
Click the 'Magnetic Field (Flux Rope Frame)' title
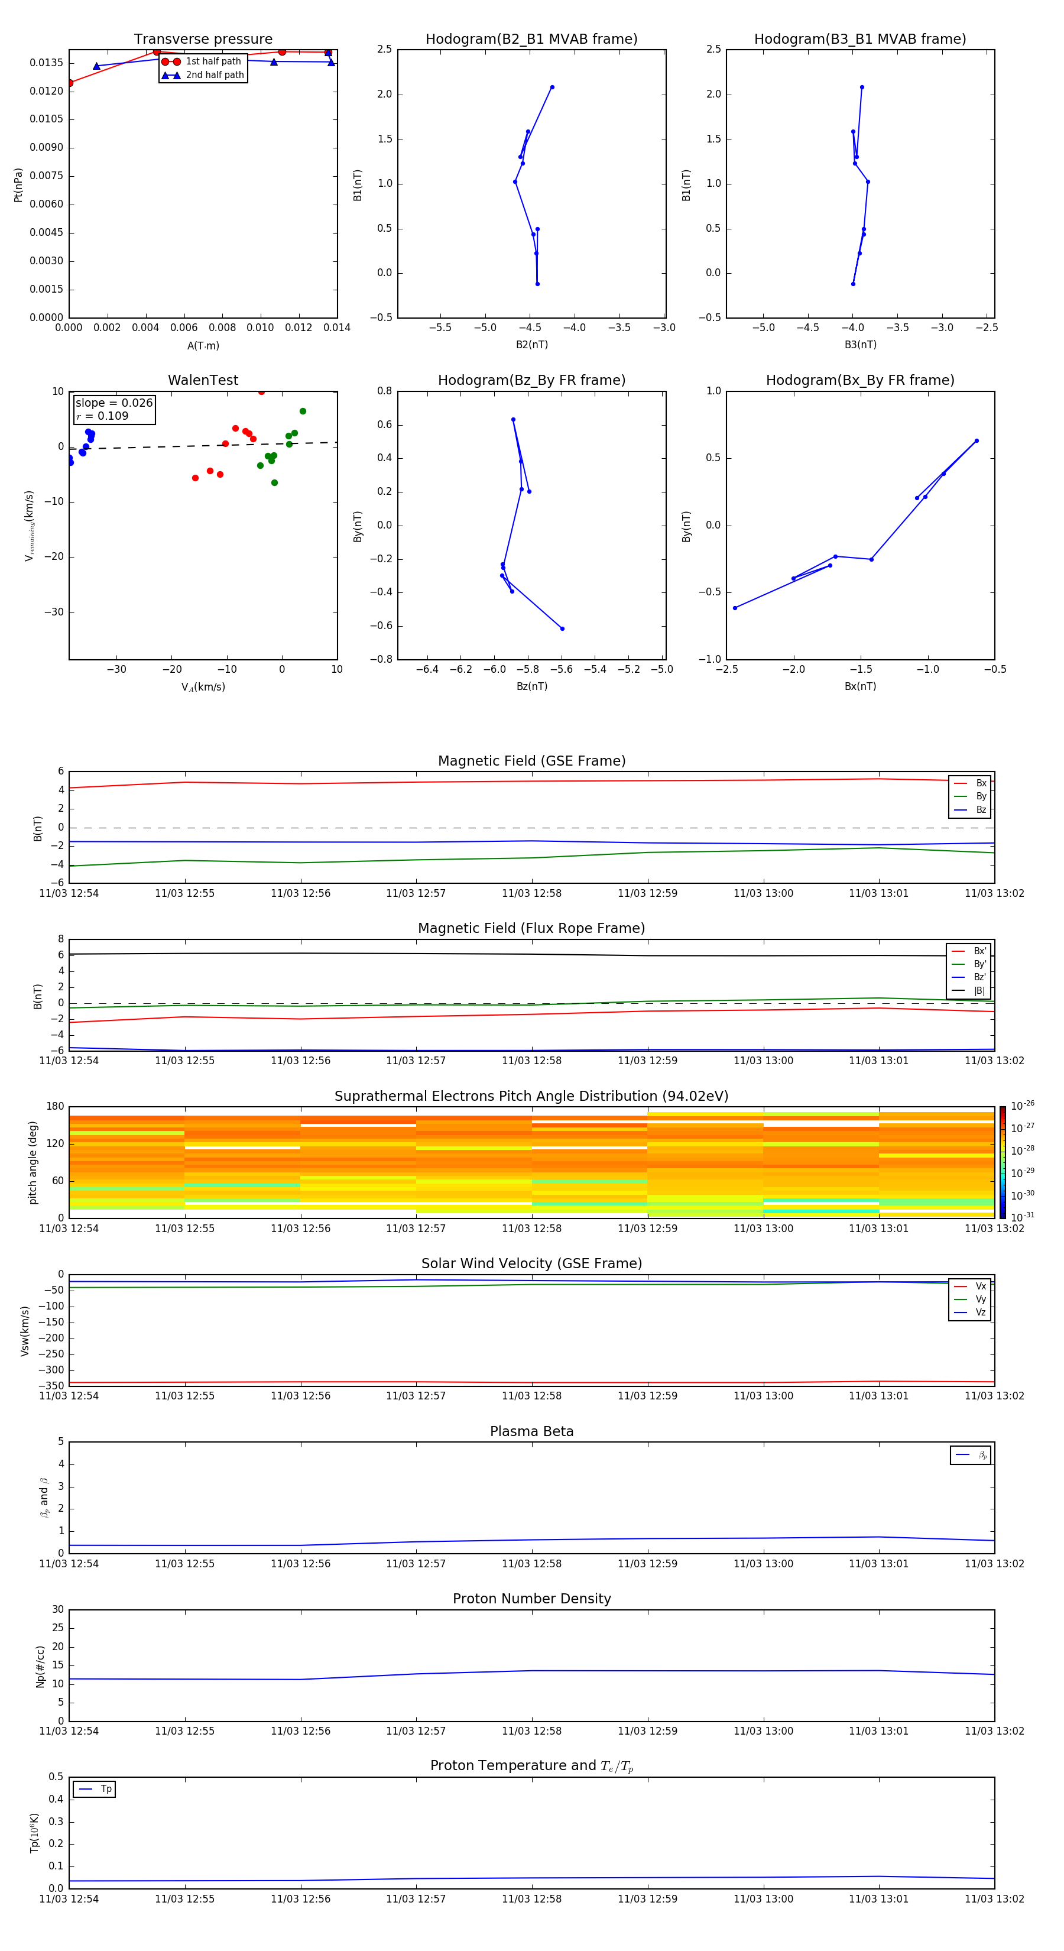(531, 929)
